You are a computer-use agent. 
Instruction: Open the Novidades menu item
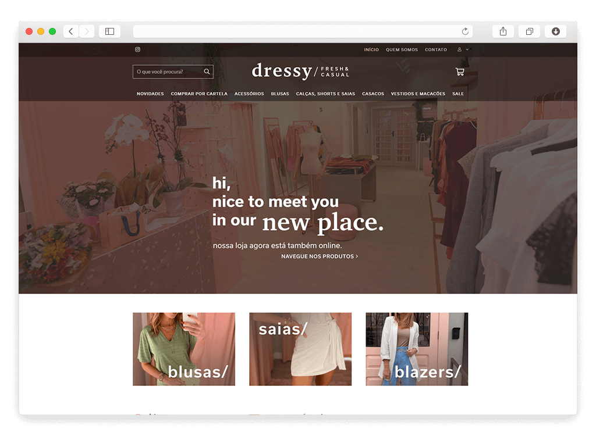(150, 94)
